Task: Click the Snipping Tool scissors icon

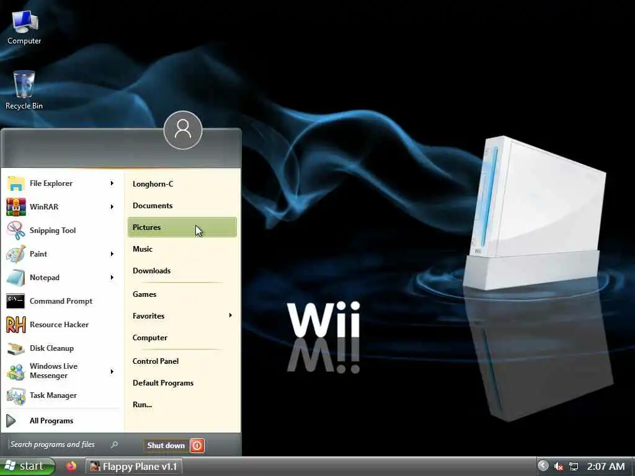Action: point(16,231)
